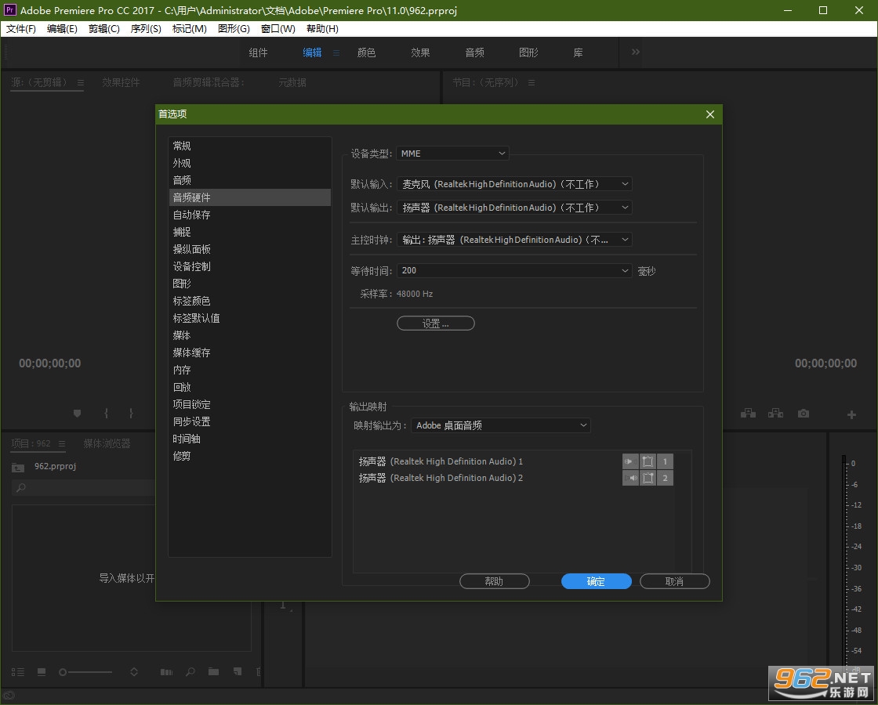Cancel preferences with 取消 button
The image size is (878, 705).
coord(675,581)
